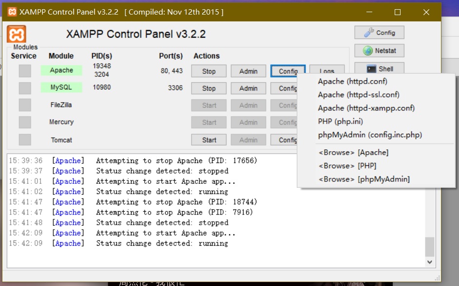Image resolution: width=459 pixels, height=286 pixels.
Task: Click the FileZilla Start button
Action: [x=209, y=105]
